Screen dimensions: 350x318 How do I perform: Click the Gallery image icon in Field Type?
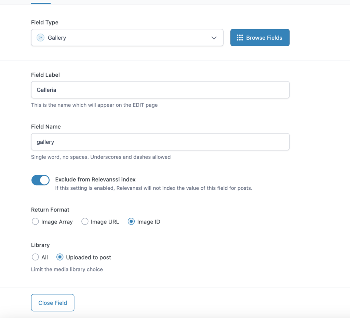point(40,38)
